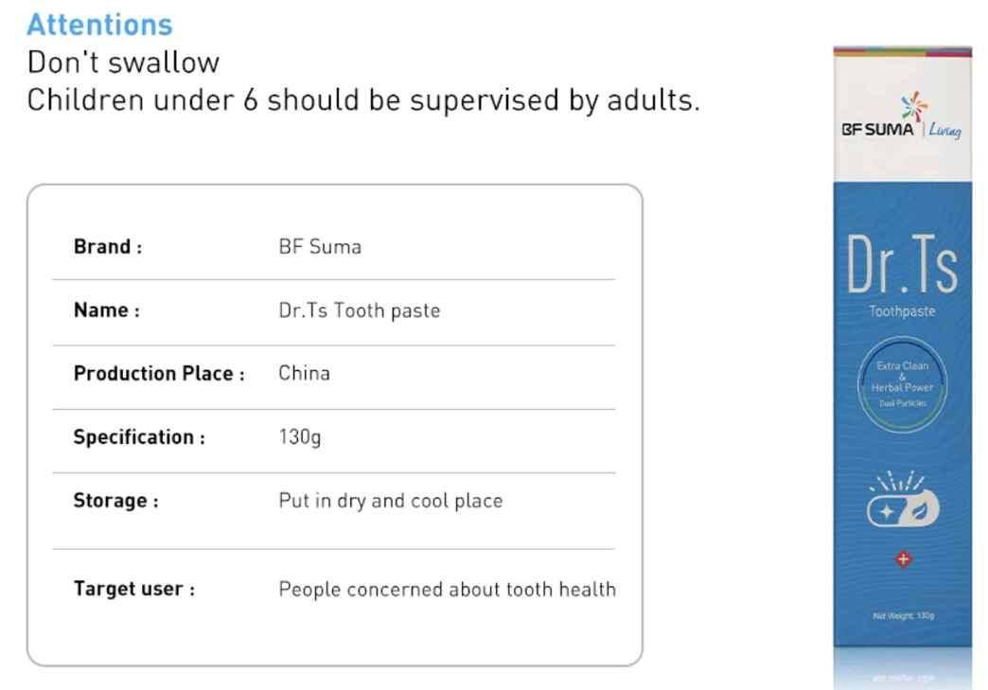Click the BF Suma brand value
This screenshot has width=988, height=690.
(320, 247)
